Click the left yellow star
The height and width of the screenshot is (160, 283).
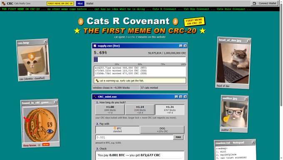77,31
